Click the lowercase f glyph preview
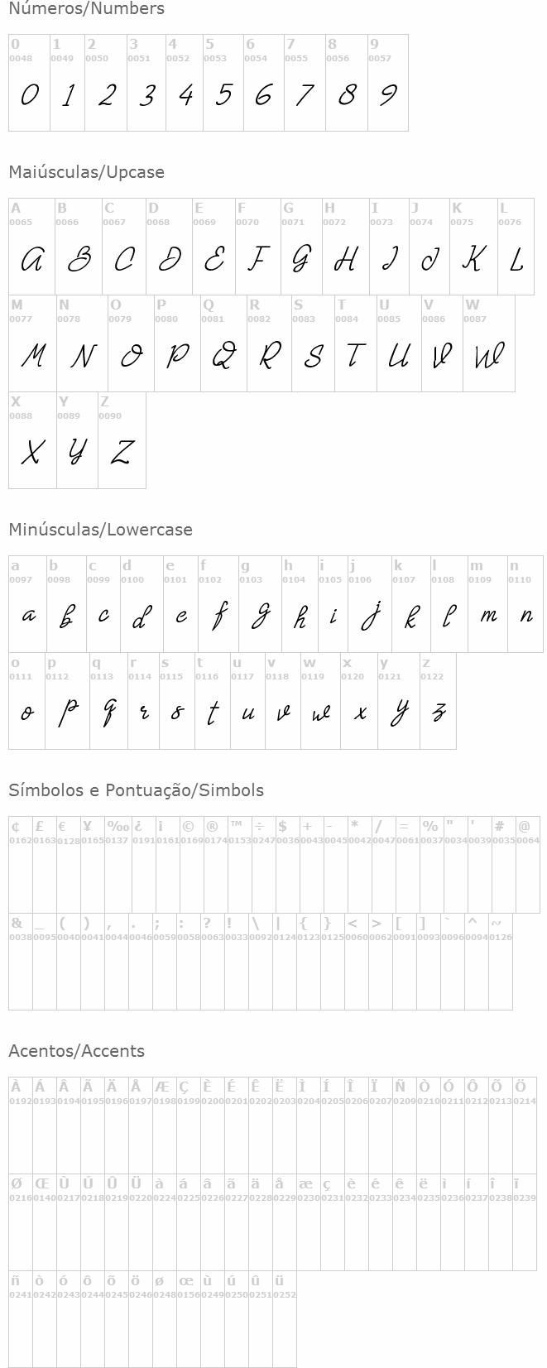The width and height of the screenshot is (547, 1368). (x=219, y=616)
